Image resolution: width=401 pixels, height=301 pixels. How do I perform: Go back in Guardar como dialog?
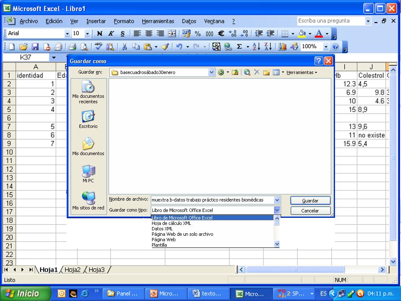pyautogui.click(x=221, y=72)
